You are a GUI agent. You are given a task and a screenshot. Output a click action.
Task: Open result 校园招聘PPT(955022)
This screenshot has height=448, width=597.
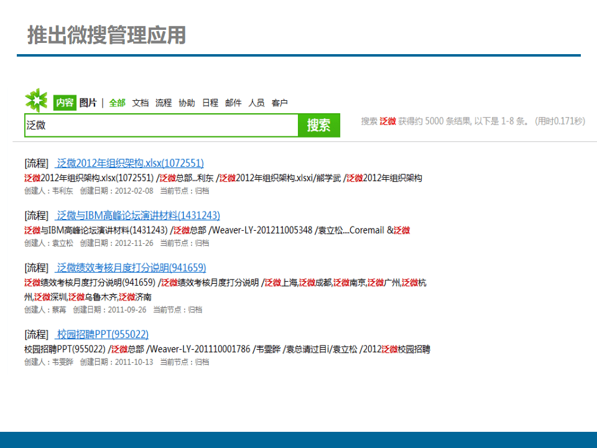(103, 334)
